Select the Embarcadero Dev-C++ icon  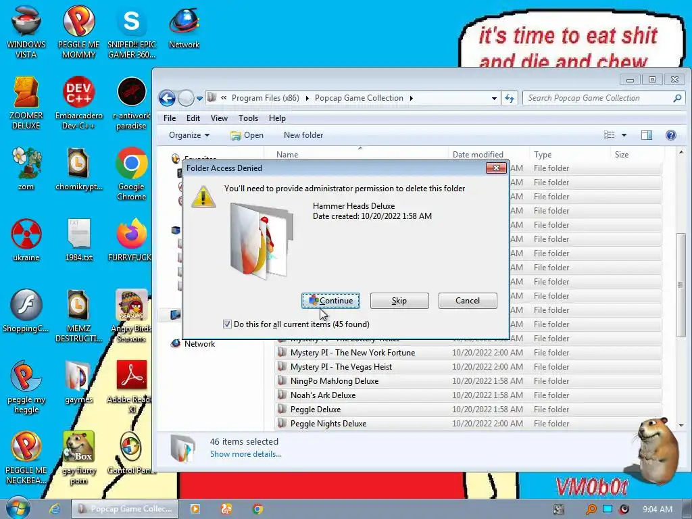pyautogui.click(x=78, y=103)
